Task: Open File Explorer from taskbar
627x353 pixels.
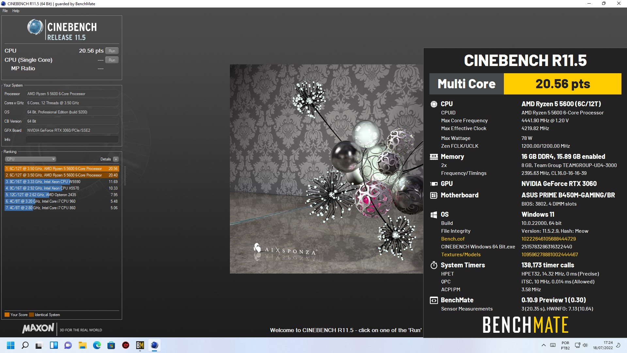Action: coord(83,345)
